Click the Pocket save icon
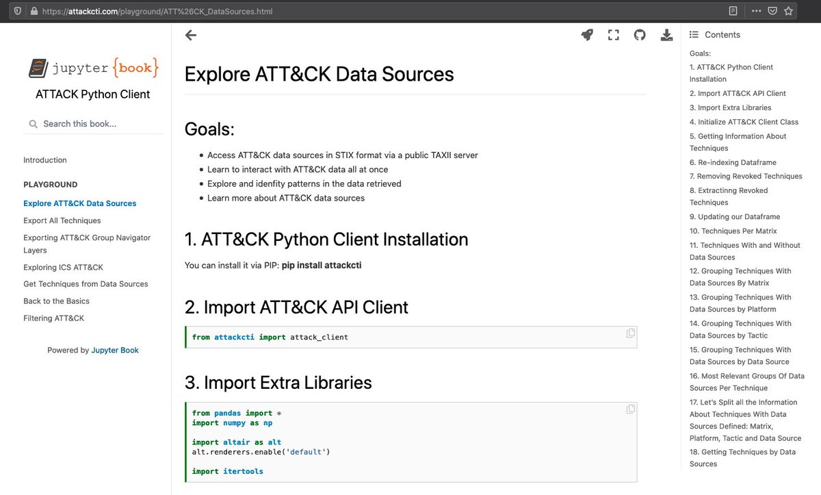This screenshot has height=495, width=821. pyautogui.click(x=772, y=11)
